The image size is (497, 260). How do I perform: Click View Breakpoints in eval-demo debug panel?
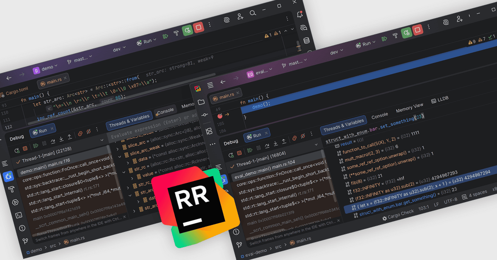click(294, 139)
